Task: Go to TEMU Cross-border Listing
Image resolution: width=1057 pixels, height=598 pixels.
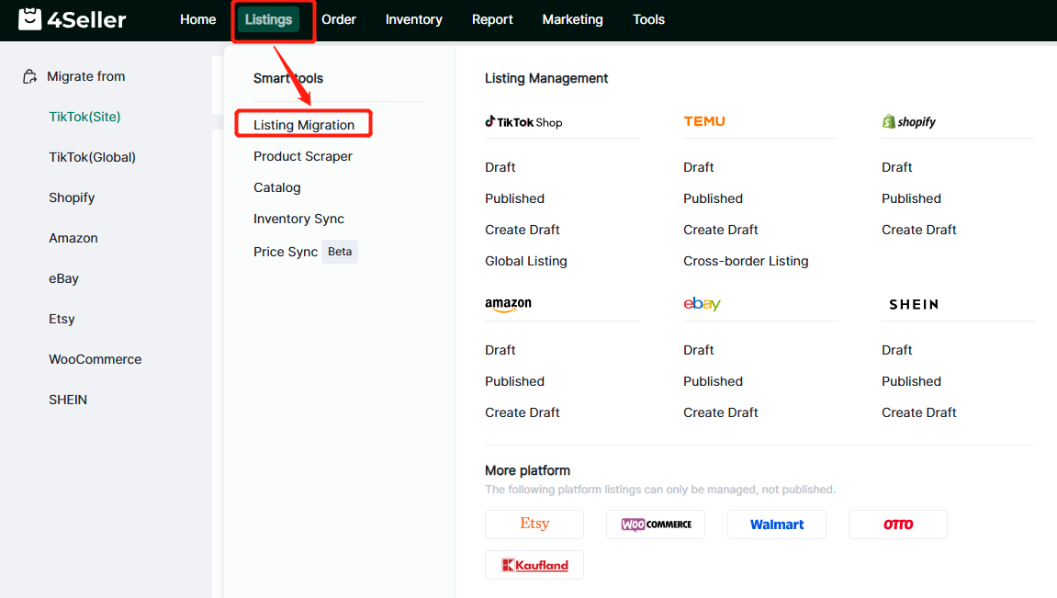Action: pos(746,261)
